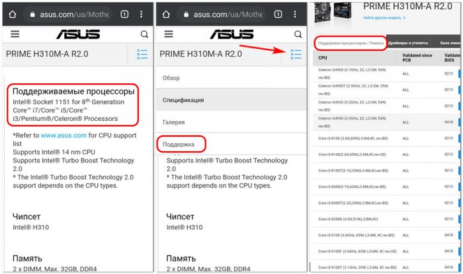
Task: Focus the asus.com address bar on the open-menu screen
Action: [x=222, y=14]
